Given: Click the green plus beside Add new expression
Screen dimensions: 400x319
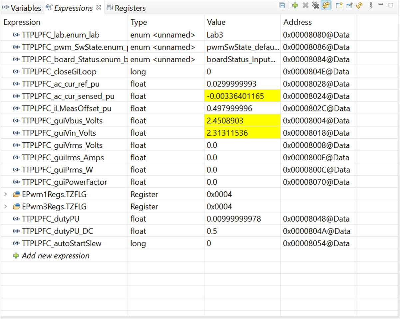Looking at the screenshot, I should point(16,255).
